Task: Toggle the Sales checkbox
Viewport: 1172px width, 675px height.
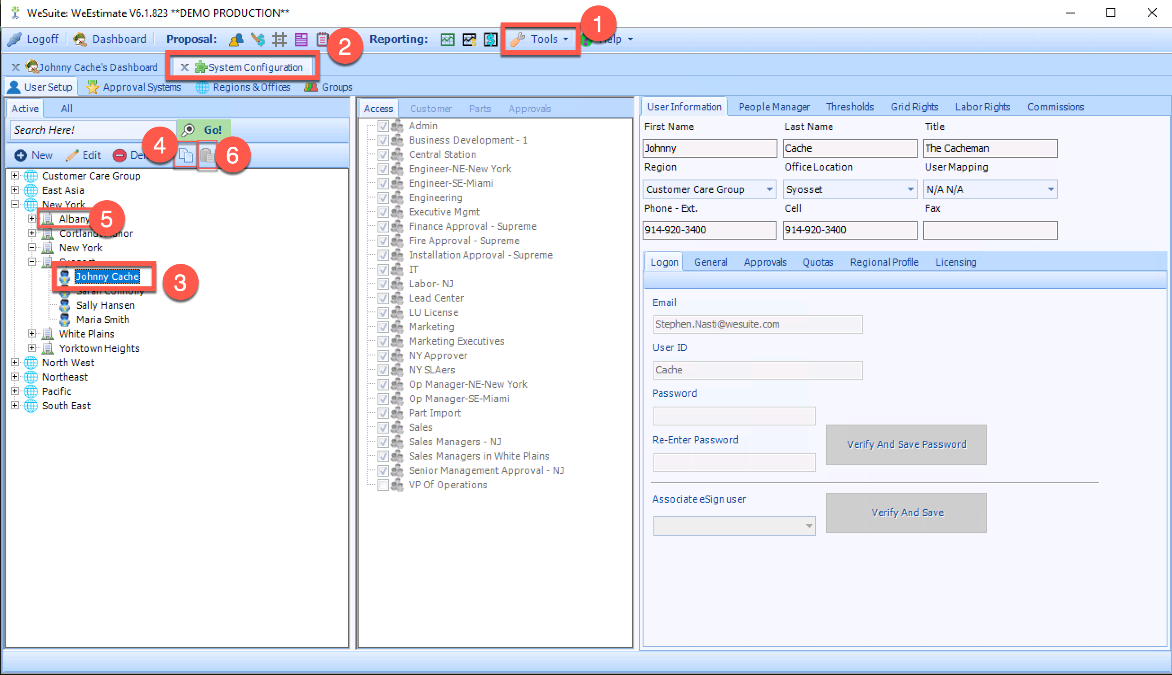Action: [383, 428]
